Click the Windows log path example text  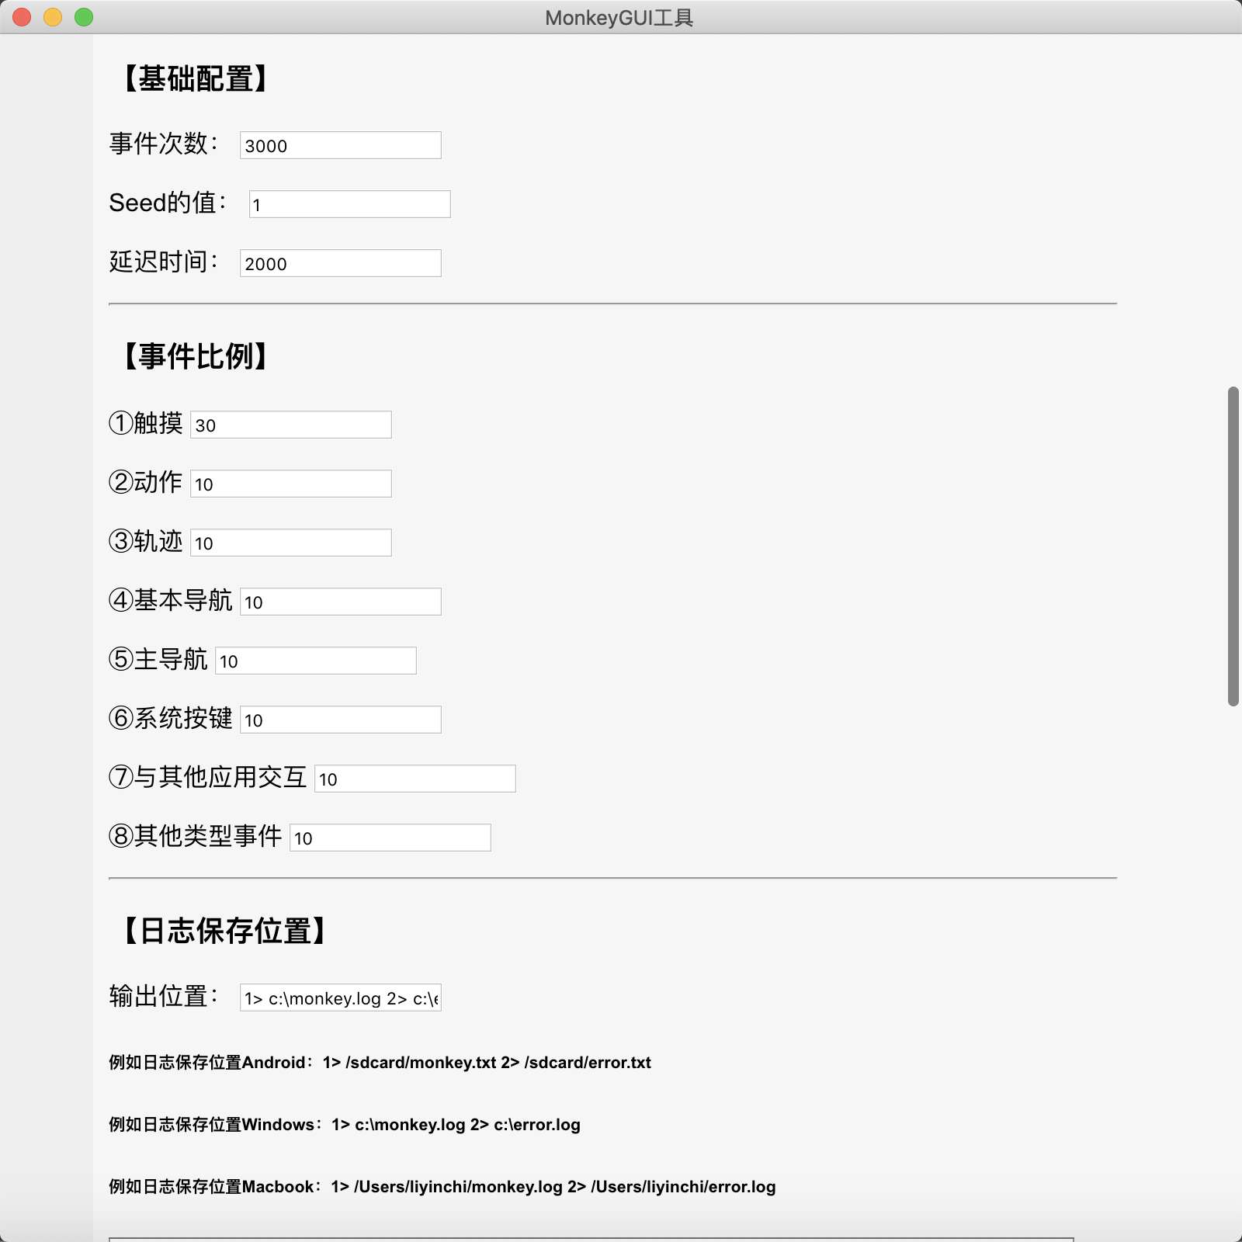coord(344,1125)
